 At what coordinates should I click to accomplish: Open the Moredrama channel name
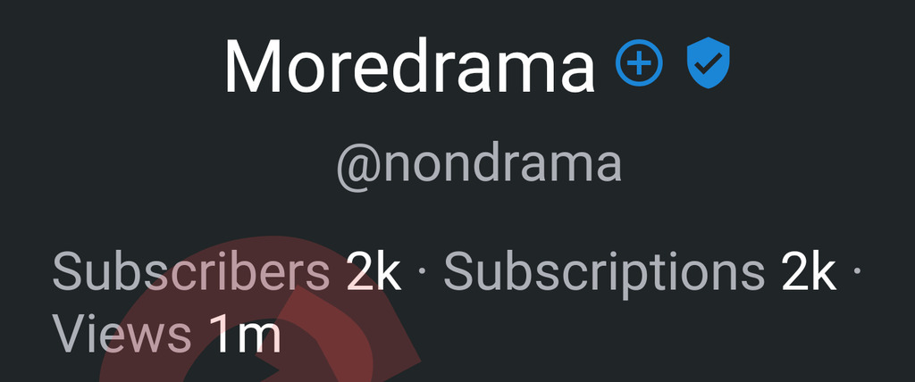pos(409,65)
